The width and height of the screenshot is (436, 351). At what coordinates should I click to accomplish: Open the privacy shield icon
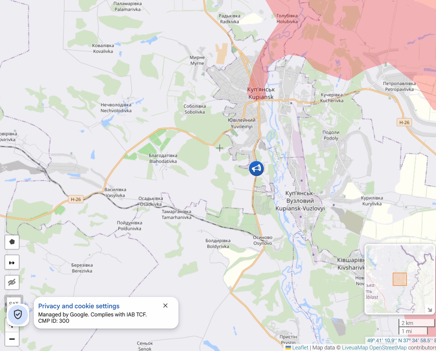[18, 315]
